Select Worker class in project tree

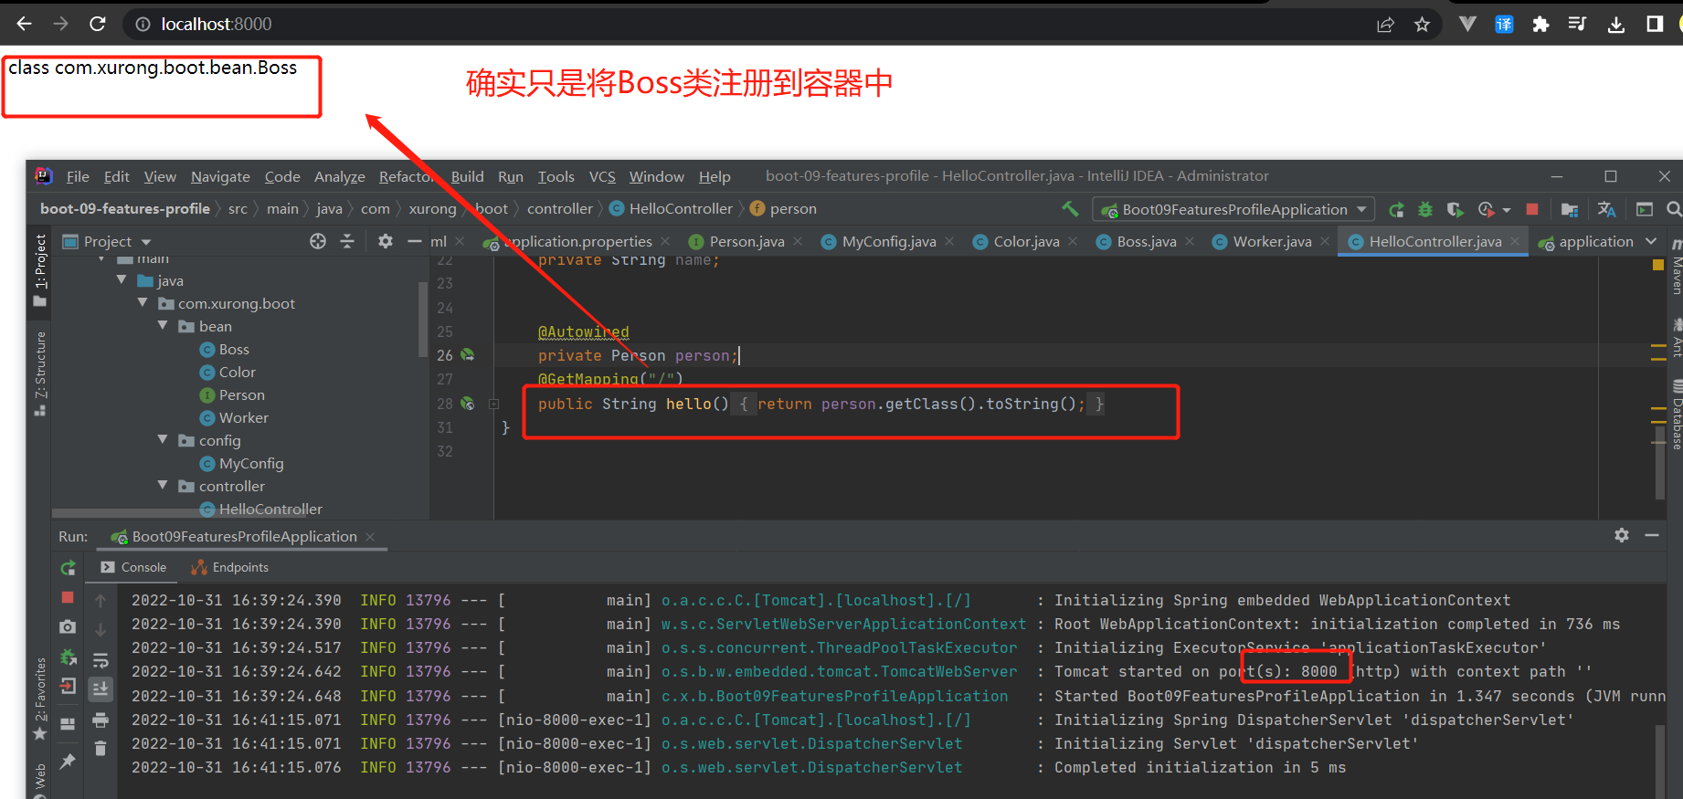point(234,417)
